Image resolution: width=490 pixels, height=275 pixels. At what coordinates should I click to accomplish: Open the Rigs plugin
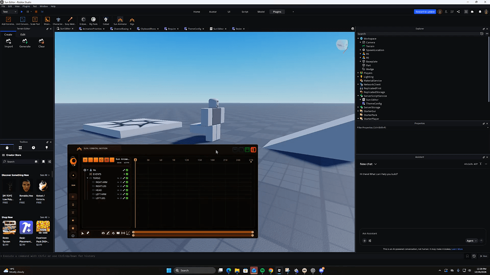click(132, 21)
